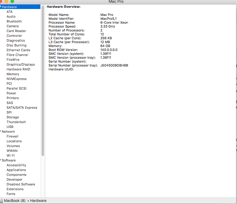
Task: Open Graphics/Displays information
Action: coord(21,64)
